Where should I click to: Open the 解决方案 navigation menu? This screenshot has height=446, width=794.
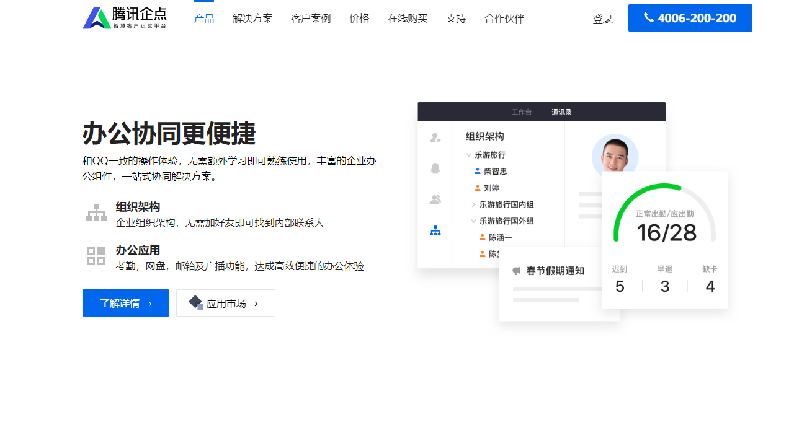point(252,18)
